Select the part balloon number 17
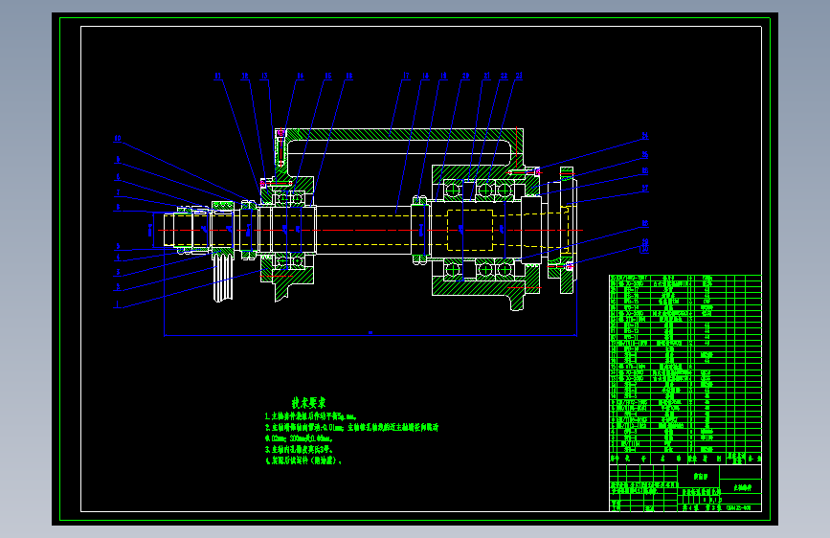This screenshot has width=830, height=538. [406, 76]
